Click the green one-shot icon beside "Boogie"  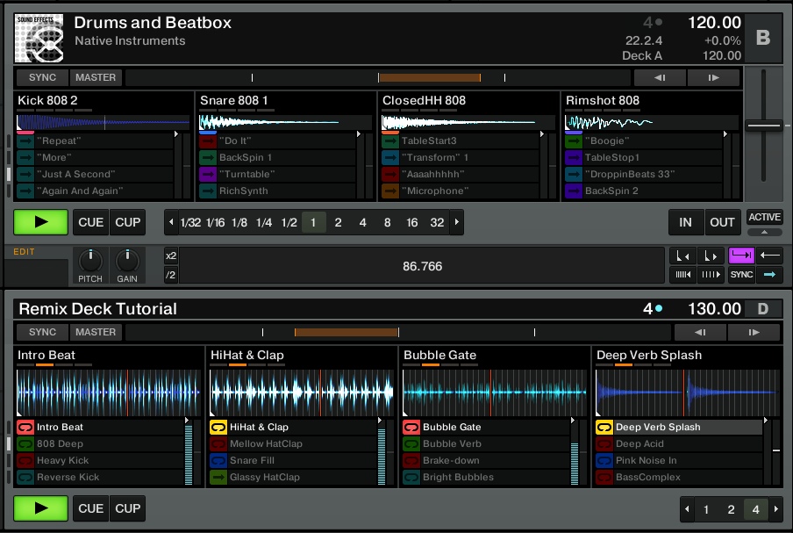(x=574, y=140)
